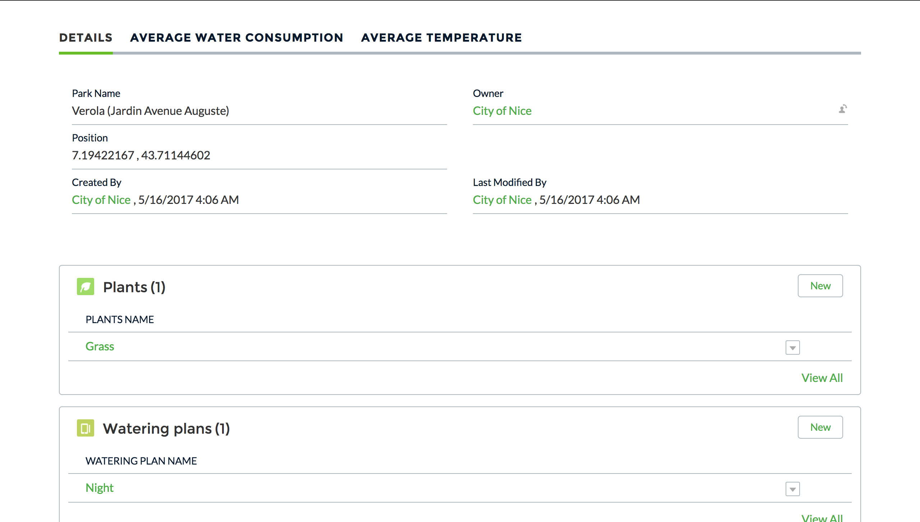The height and width of the screenshot is (522, 920).
Task: Click the Watering plans section icon
Action: (85, 428)
